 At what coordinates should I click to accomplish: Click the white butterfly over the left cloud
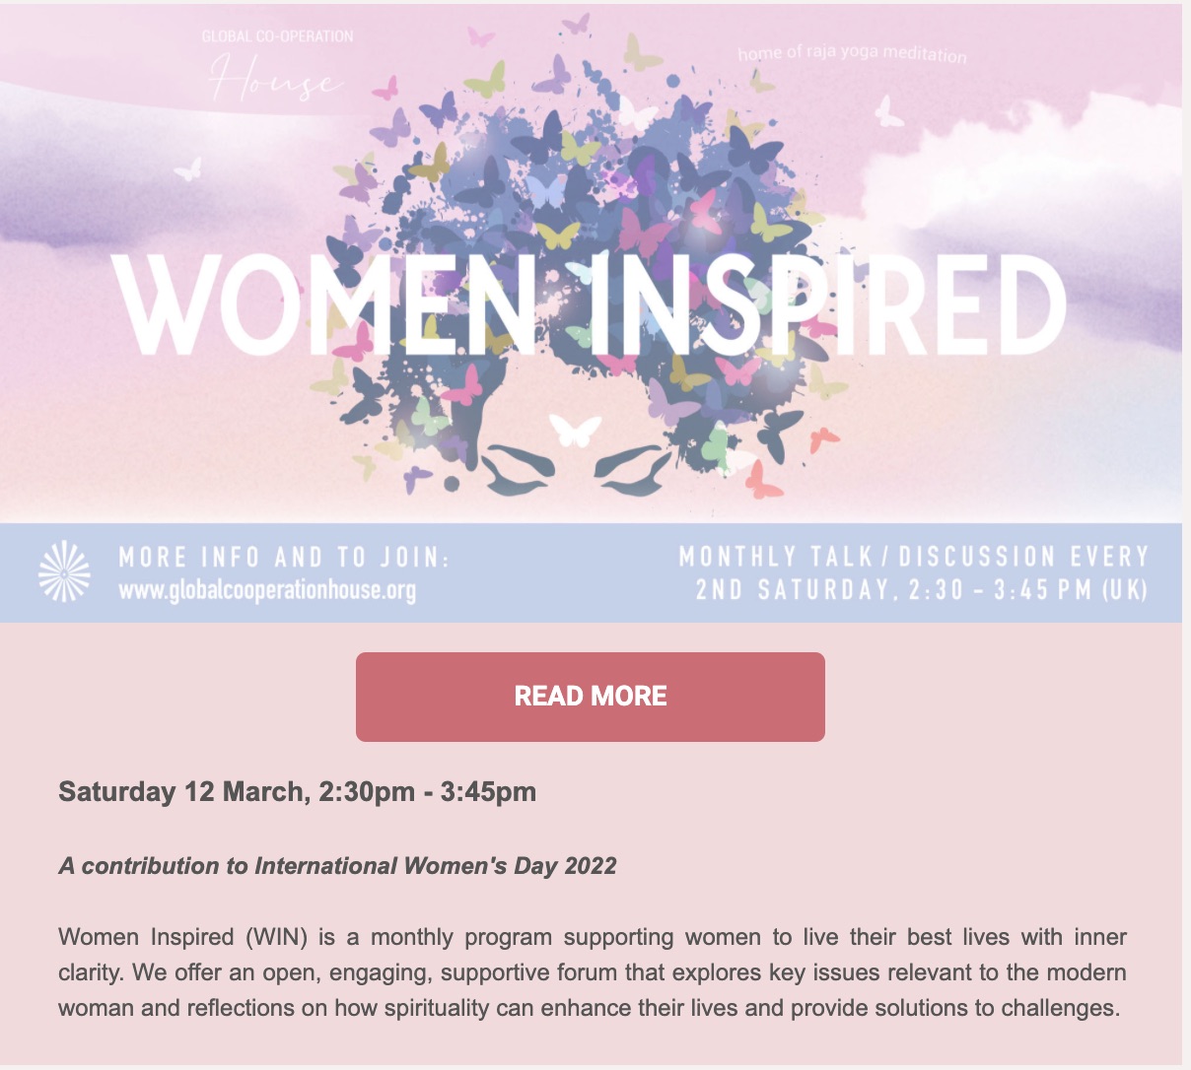(188, 168)
